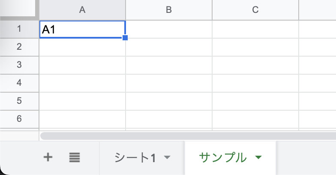Select row 6 header
Screen dimensions: 336x175
click(19, 119)
